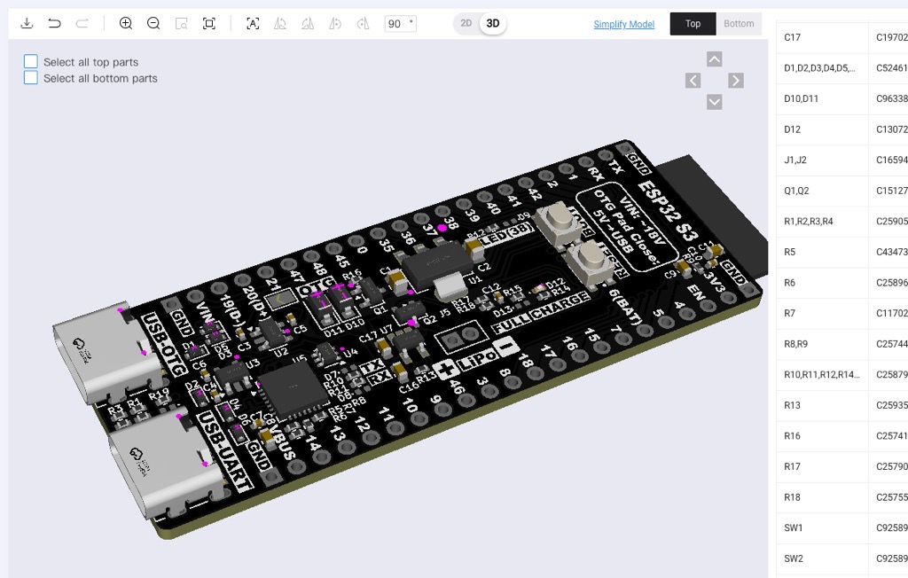Click the zoom in magnifier
The width and height of the screenshot is (908, 578).
(x=126, y=24)
